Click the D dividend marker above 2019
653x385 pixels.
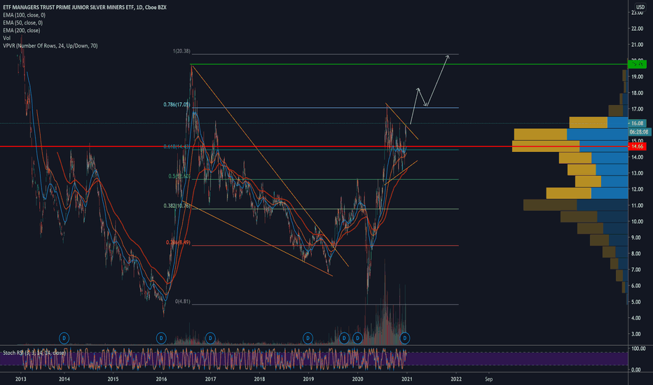tap(308, 338)
